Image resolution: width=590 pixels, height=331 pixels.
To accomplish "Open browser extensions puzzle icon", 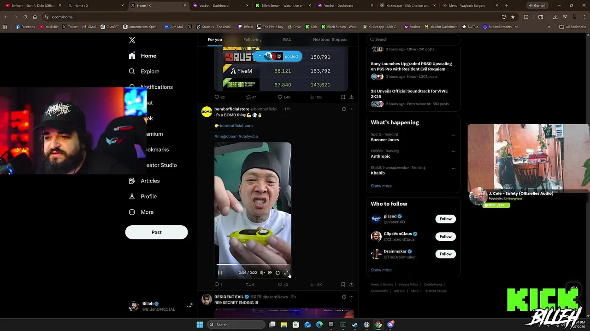I will point(526,17).
